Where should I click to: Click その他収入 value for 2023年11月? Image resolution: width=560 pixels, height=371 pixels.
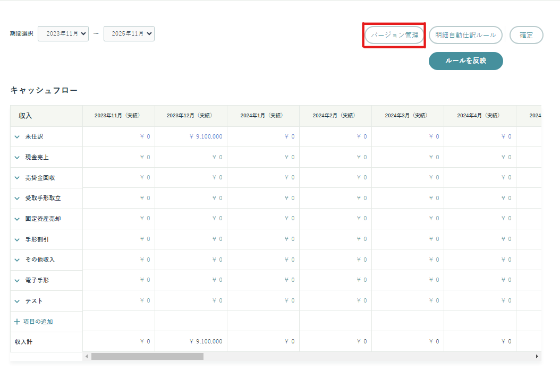(145, 260)
